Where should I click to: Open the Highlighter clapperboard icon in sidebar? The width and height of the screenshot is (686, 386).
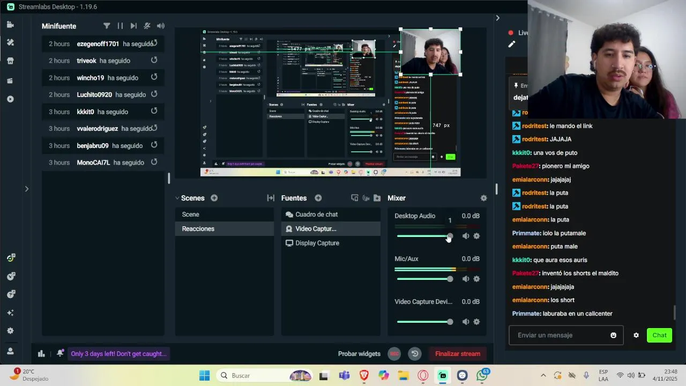pos(10,80)
